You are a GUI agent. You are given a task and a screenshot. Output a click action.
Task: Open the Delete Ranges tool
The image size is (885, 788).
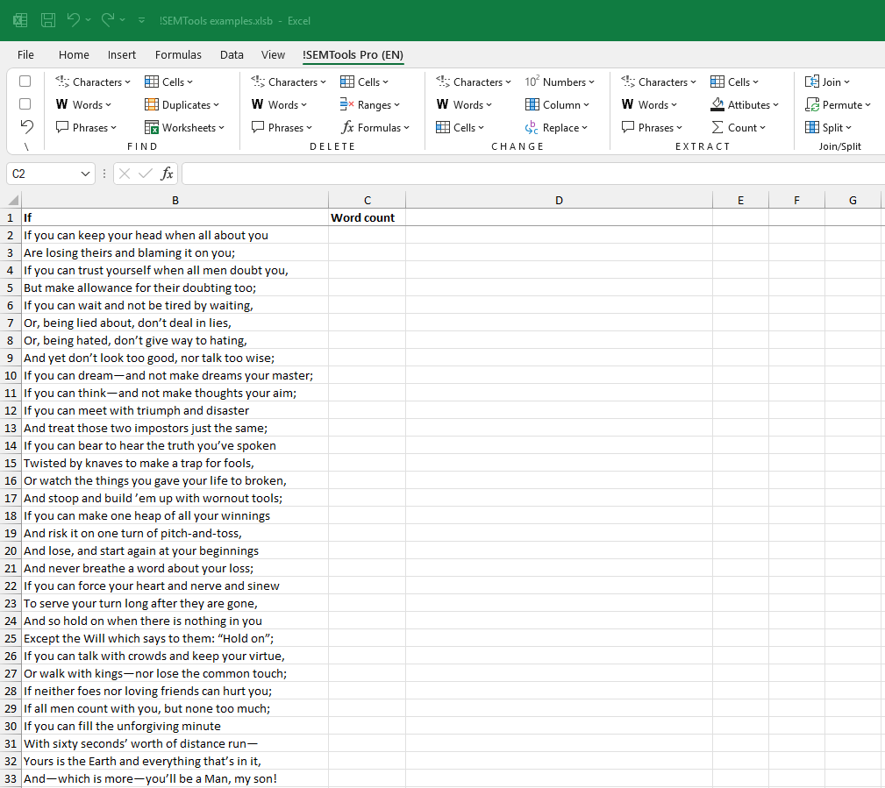click(x=369, y=104)
